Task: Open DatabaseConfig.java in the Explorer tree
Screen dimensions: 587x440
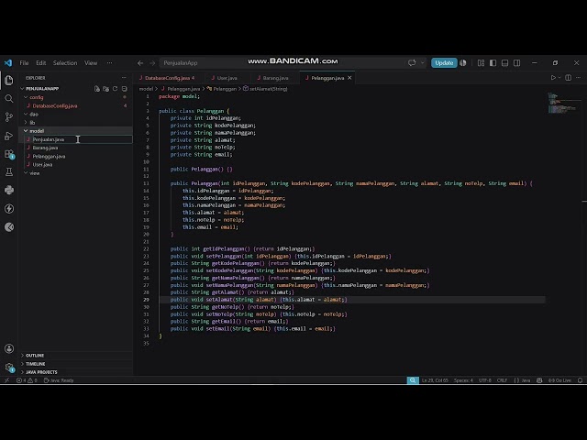Action: tap(55, 106)
